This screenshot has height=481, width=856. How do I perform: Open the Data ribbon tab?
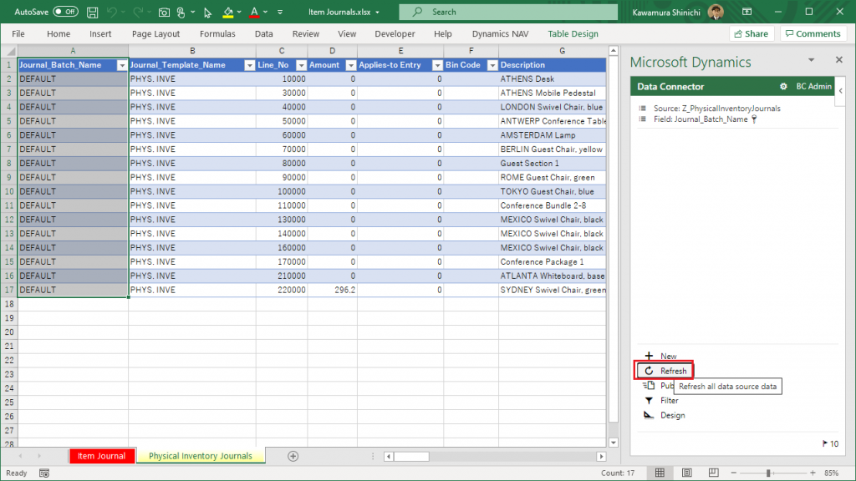coord(263,33)
